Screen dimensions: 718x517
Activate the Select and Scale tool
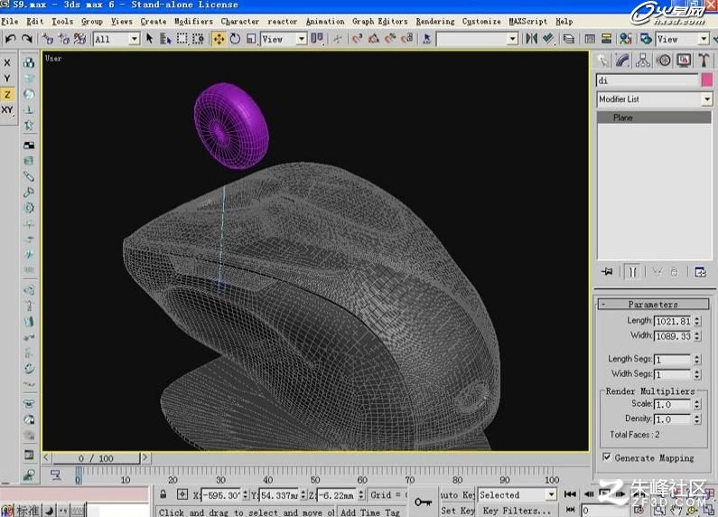coord(251,39)
